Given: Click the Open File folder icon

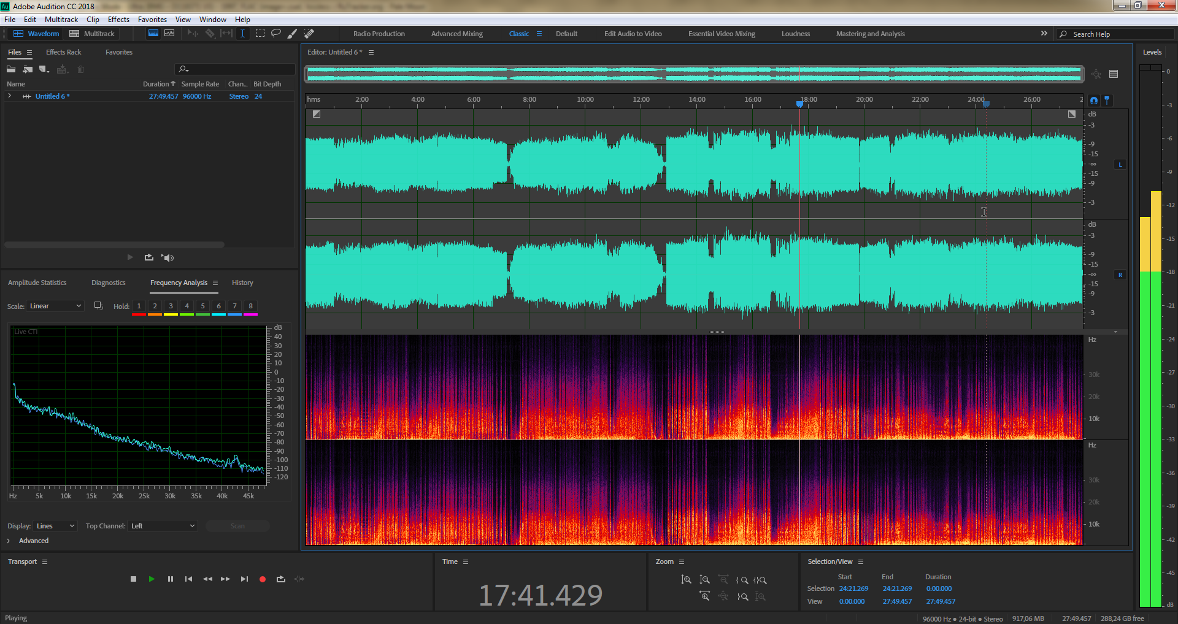Looking at the screenshot, I should 11,69.
